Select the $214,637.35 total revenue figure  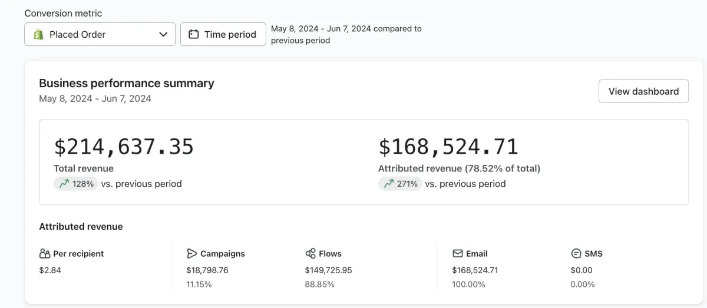coord(124,147)
